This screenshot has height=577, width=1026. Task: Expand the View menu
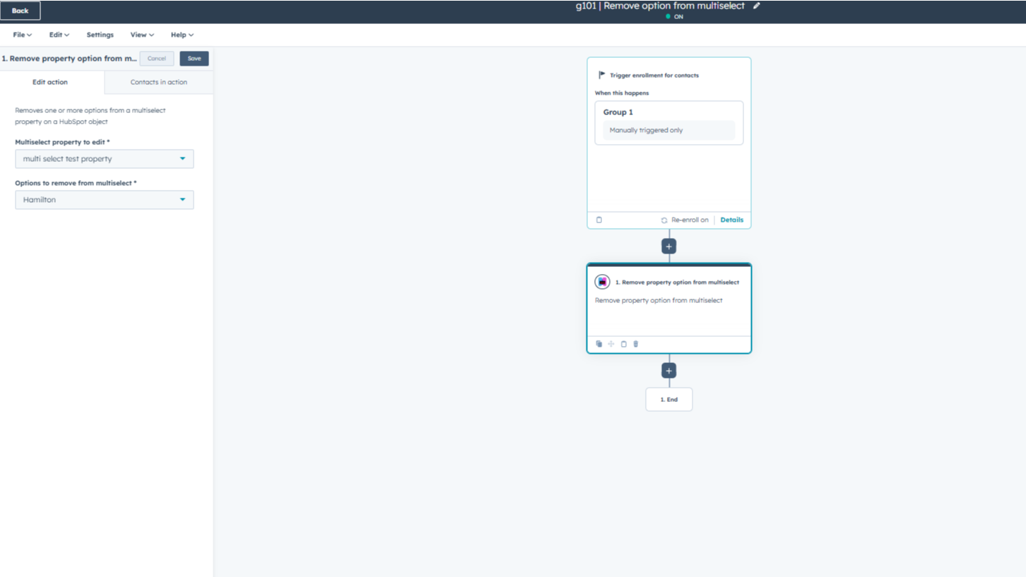click(x=141, y=35)
